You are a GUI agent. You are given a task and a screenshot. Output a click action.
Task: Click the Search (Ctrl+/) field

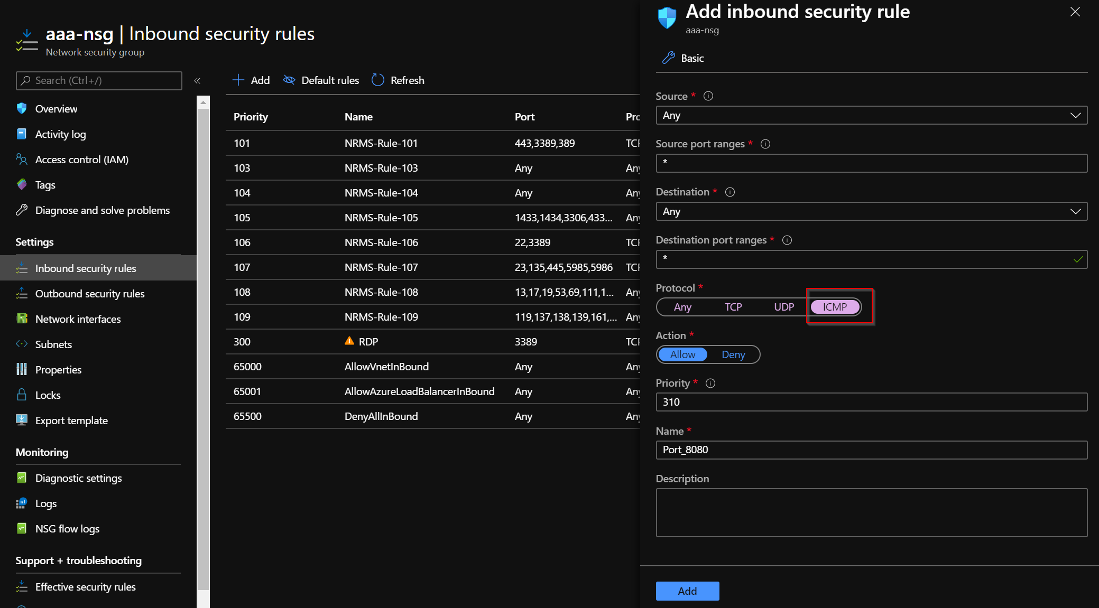coord(99,80)
